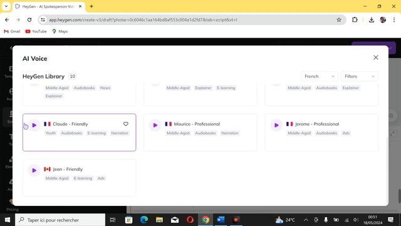This screenshot has width=401, height=226.
Task: Open the microphone tray icon
Action: click(326, 220)
